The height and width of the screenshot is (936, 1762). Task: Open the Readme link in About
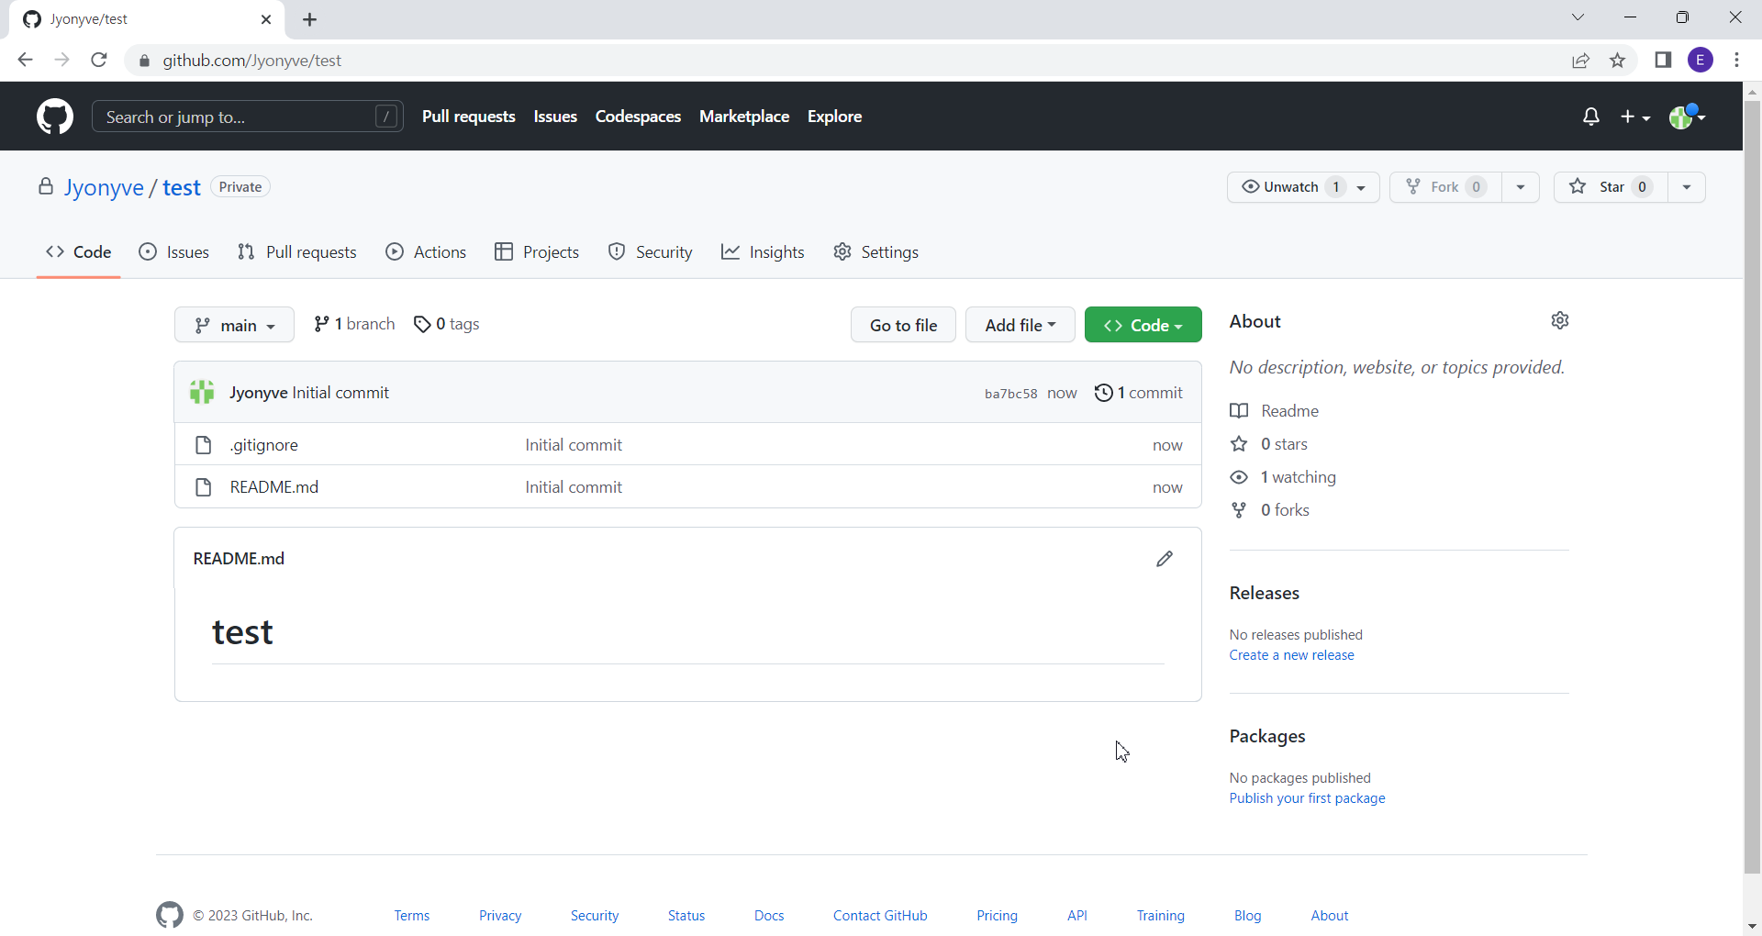point(1275,411)
